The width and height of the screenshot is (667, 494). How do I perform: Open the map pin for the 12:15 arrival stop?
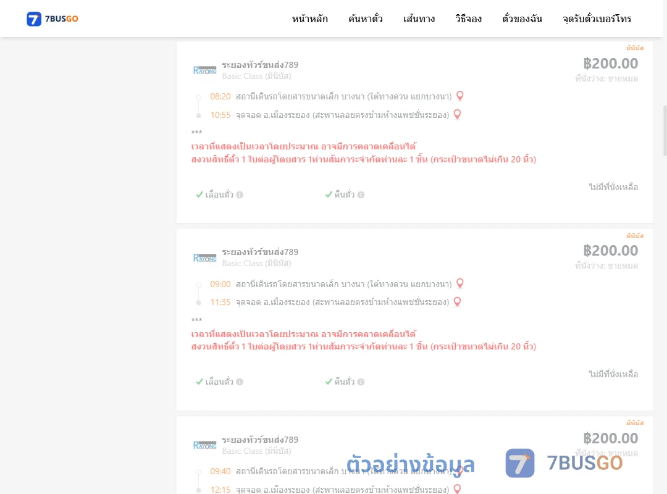[457, 489]
